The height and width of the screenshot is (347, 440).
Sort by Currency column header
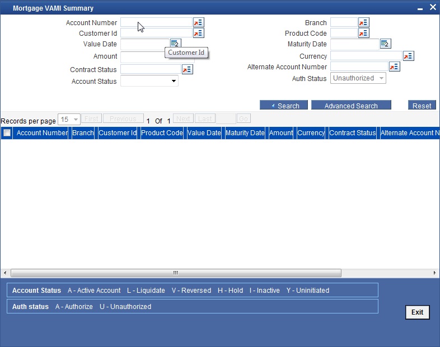pyautogui.click(x=311, y=133)
